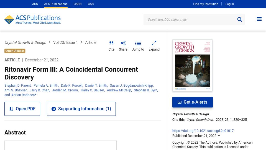Click the Get e-Alerts button
Screen dimensions: 266x150
coord(192,102)
